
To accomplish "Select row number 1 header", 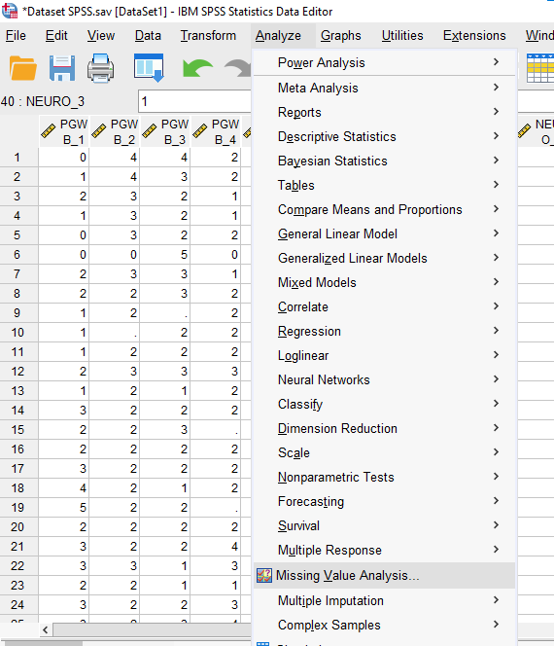I will coord(18,158).
